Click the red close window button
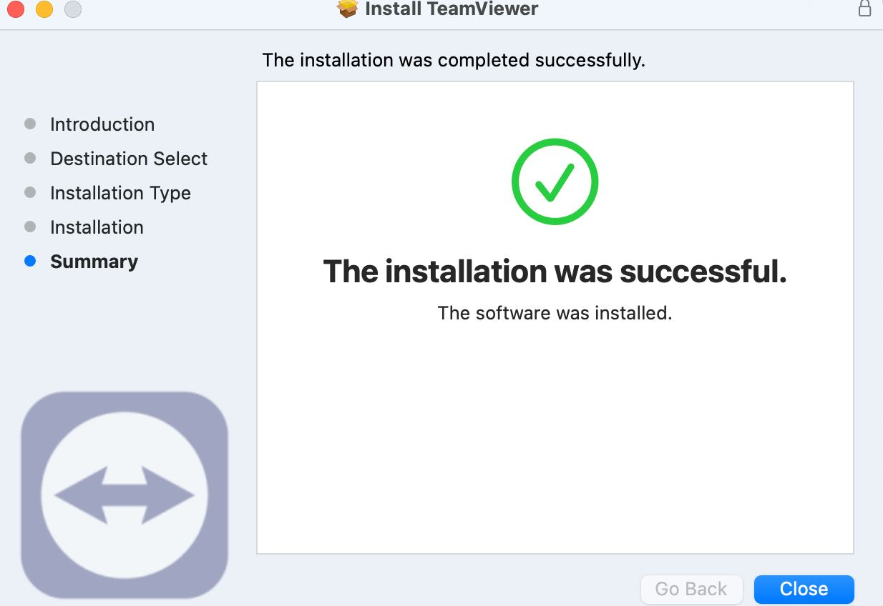Image resolution: width=883 pixels, height=606 pixels. pos(16,9)
